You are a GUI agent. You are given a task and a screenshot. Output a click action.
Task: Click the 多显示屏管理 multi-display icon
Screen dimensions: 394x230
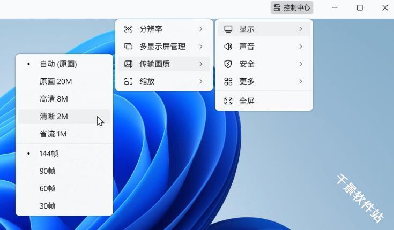coord(129,47)
